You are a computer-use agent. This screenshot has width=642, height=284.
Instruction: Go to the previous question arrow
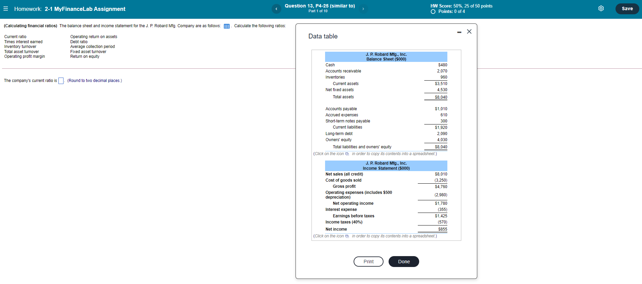point(277,9)
